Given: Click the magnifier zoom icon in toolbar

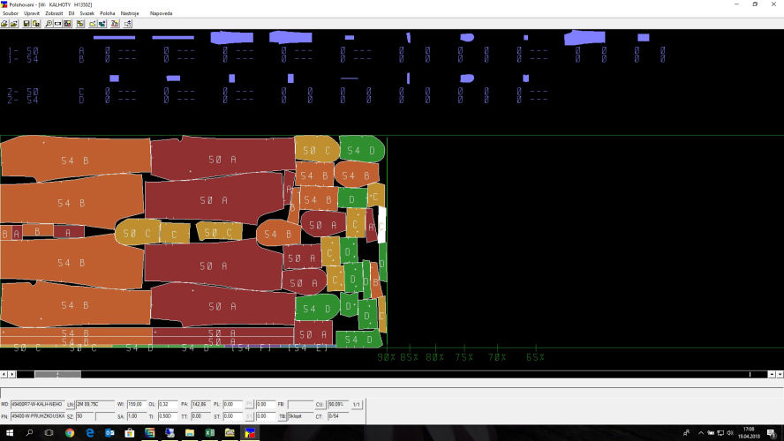Looking at the screenshot, I should pos(48,24).
